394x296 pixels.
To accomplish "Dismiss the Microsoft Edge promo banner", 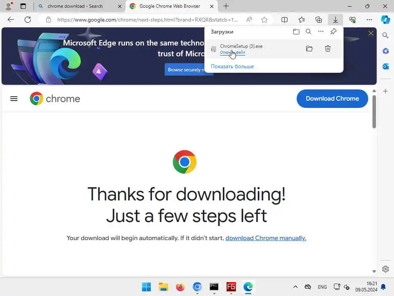I will (371, 33).
